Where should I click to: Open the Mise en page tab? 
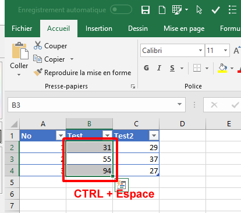[x=184, y=29]
